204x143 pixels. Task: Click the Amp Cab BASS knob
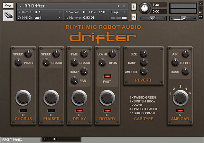[x=185, y=71]
